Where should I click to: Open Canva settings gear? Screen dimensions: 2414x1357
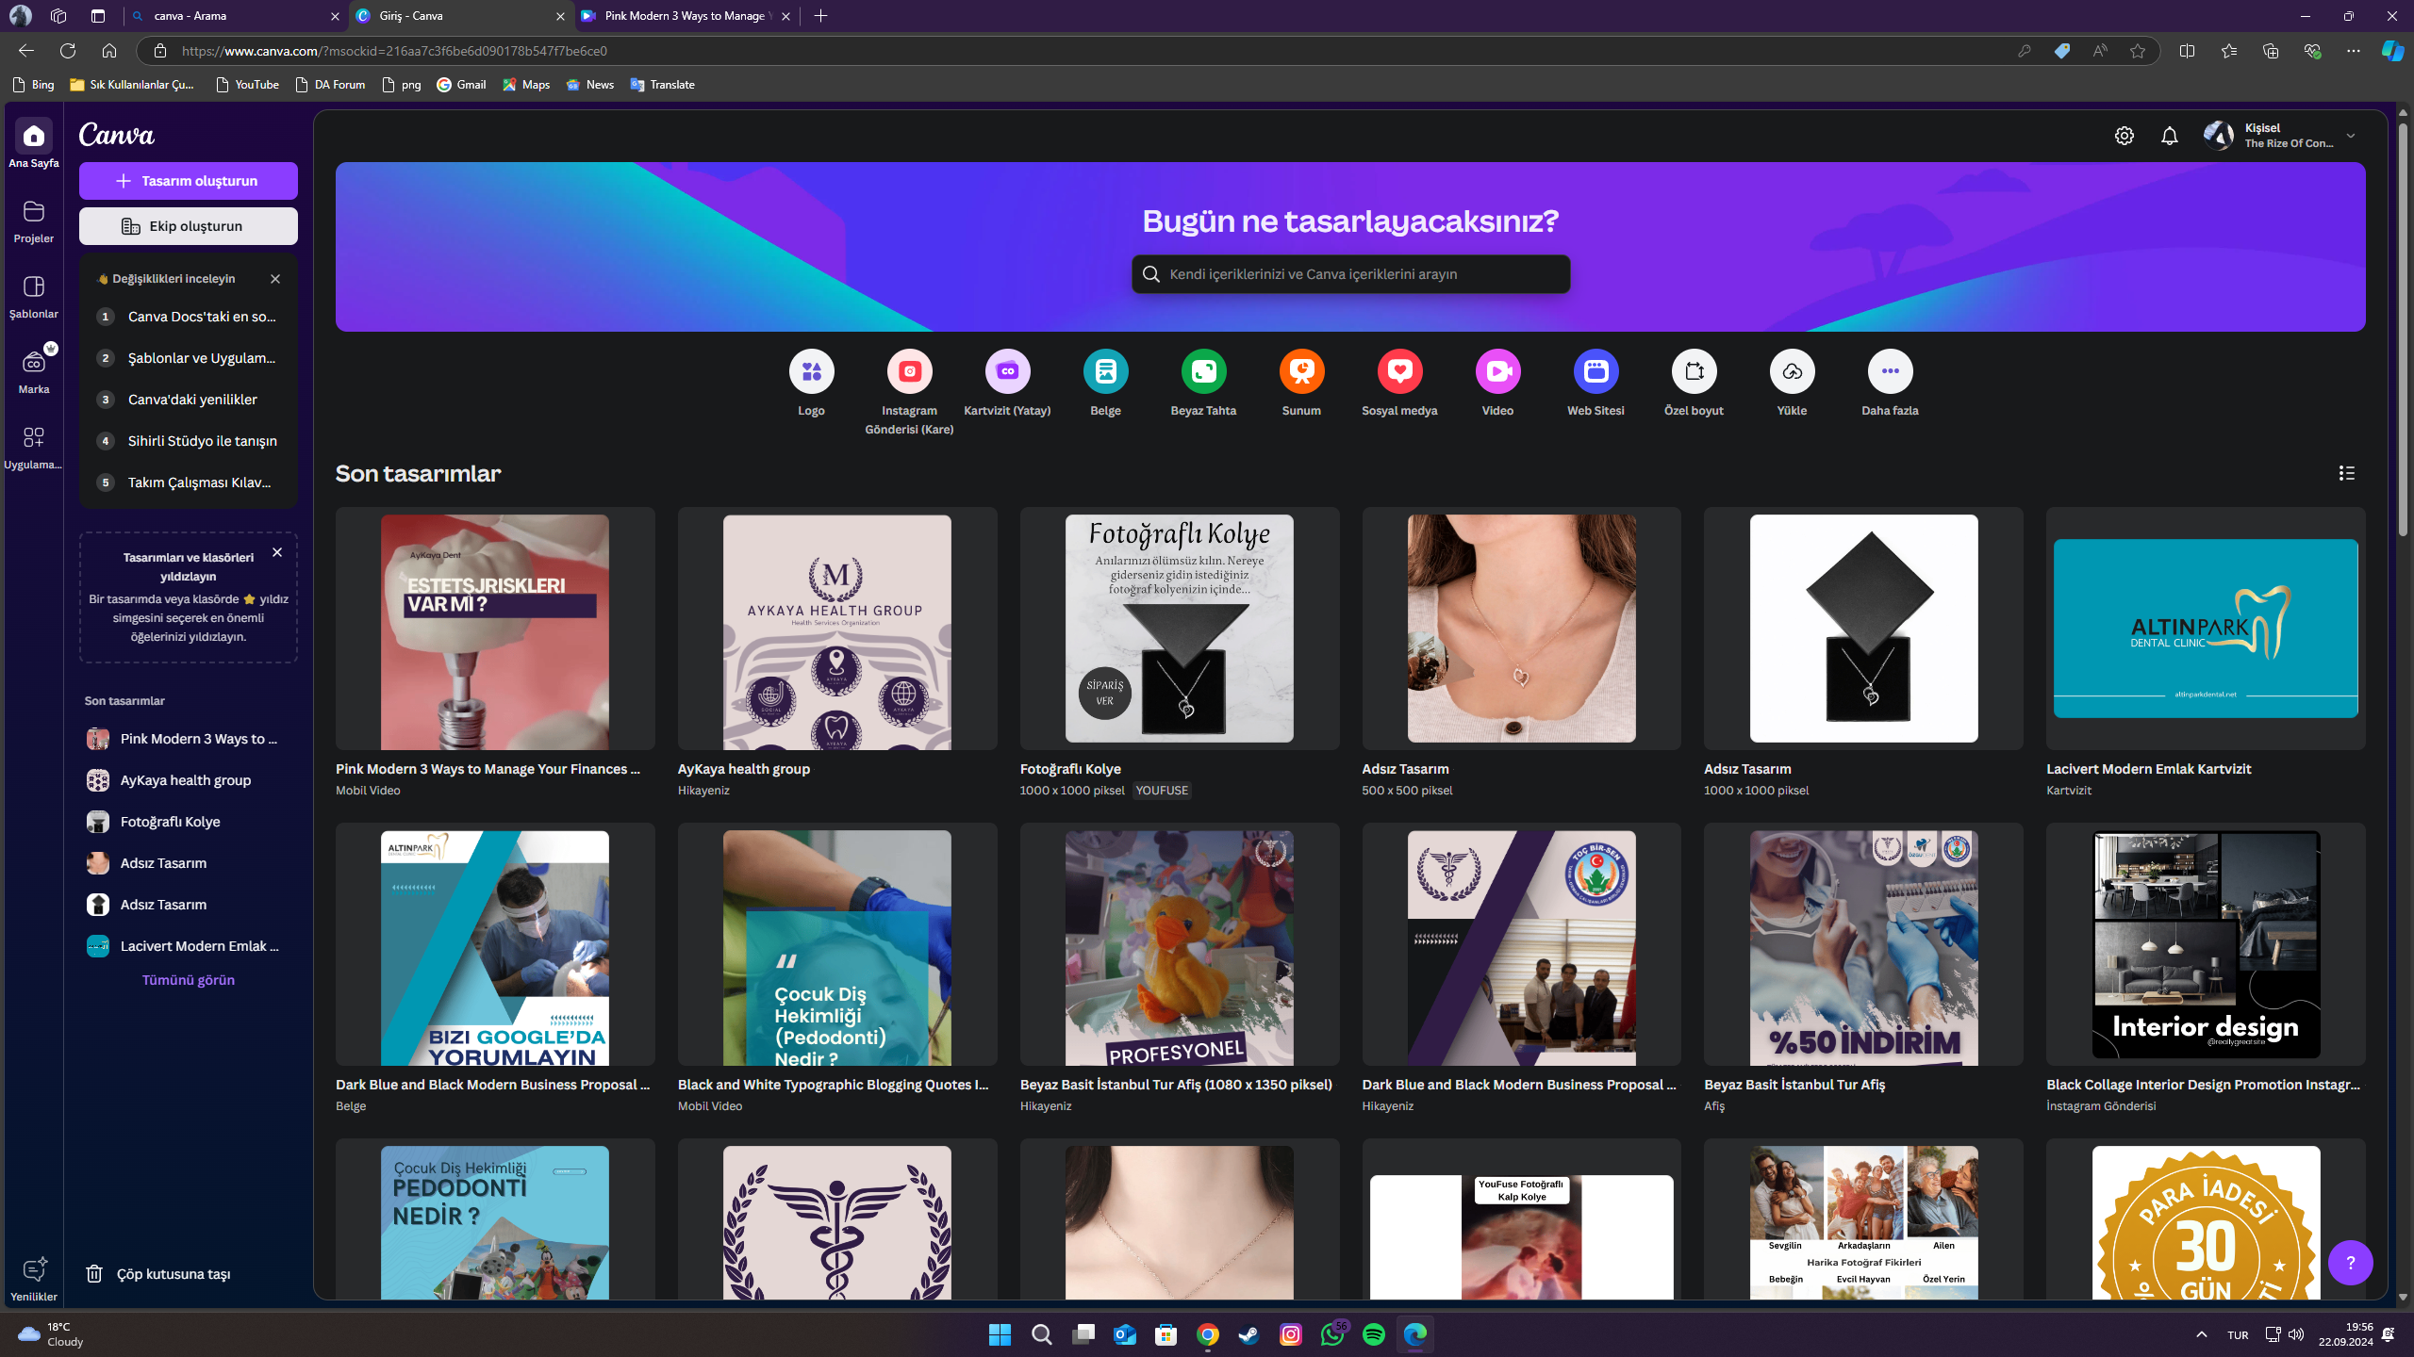coord(2124,136)
